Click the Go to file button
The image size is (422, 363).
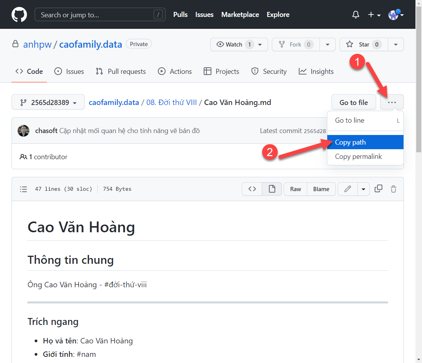353,102
